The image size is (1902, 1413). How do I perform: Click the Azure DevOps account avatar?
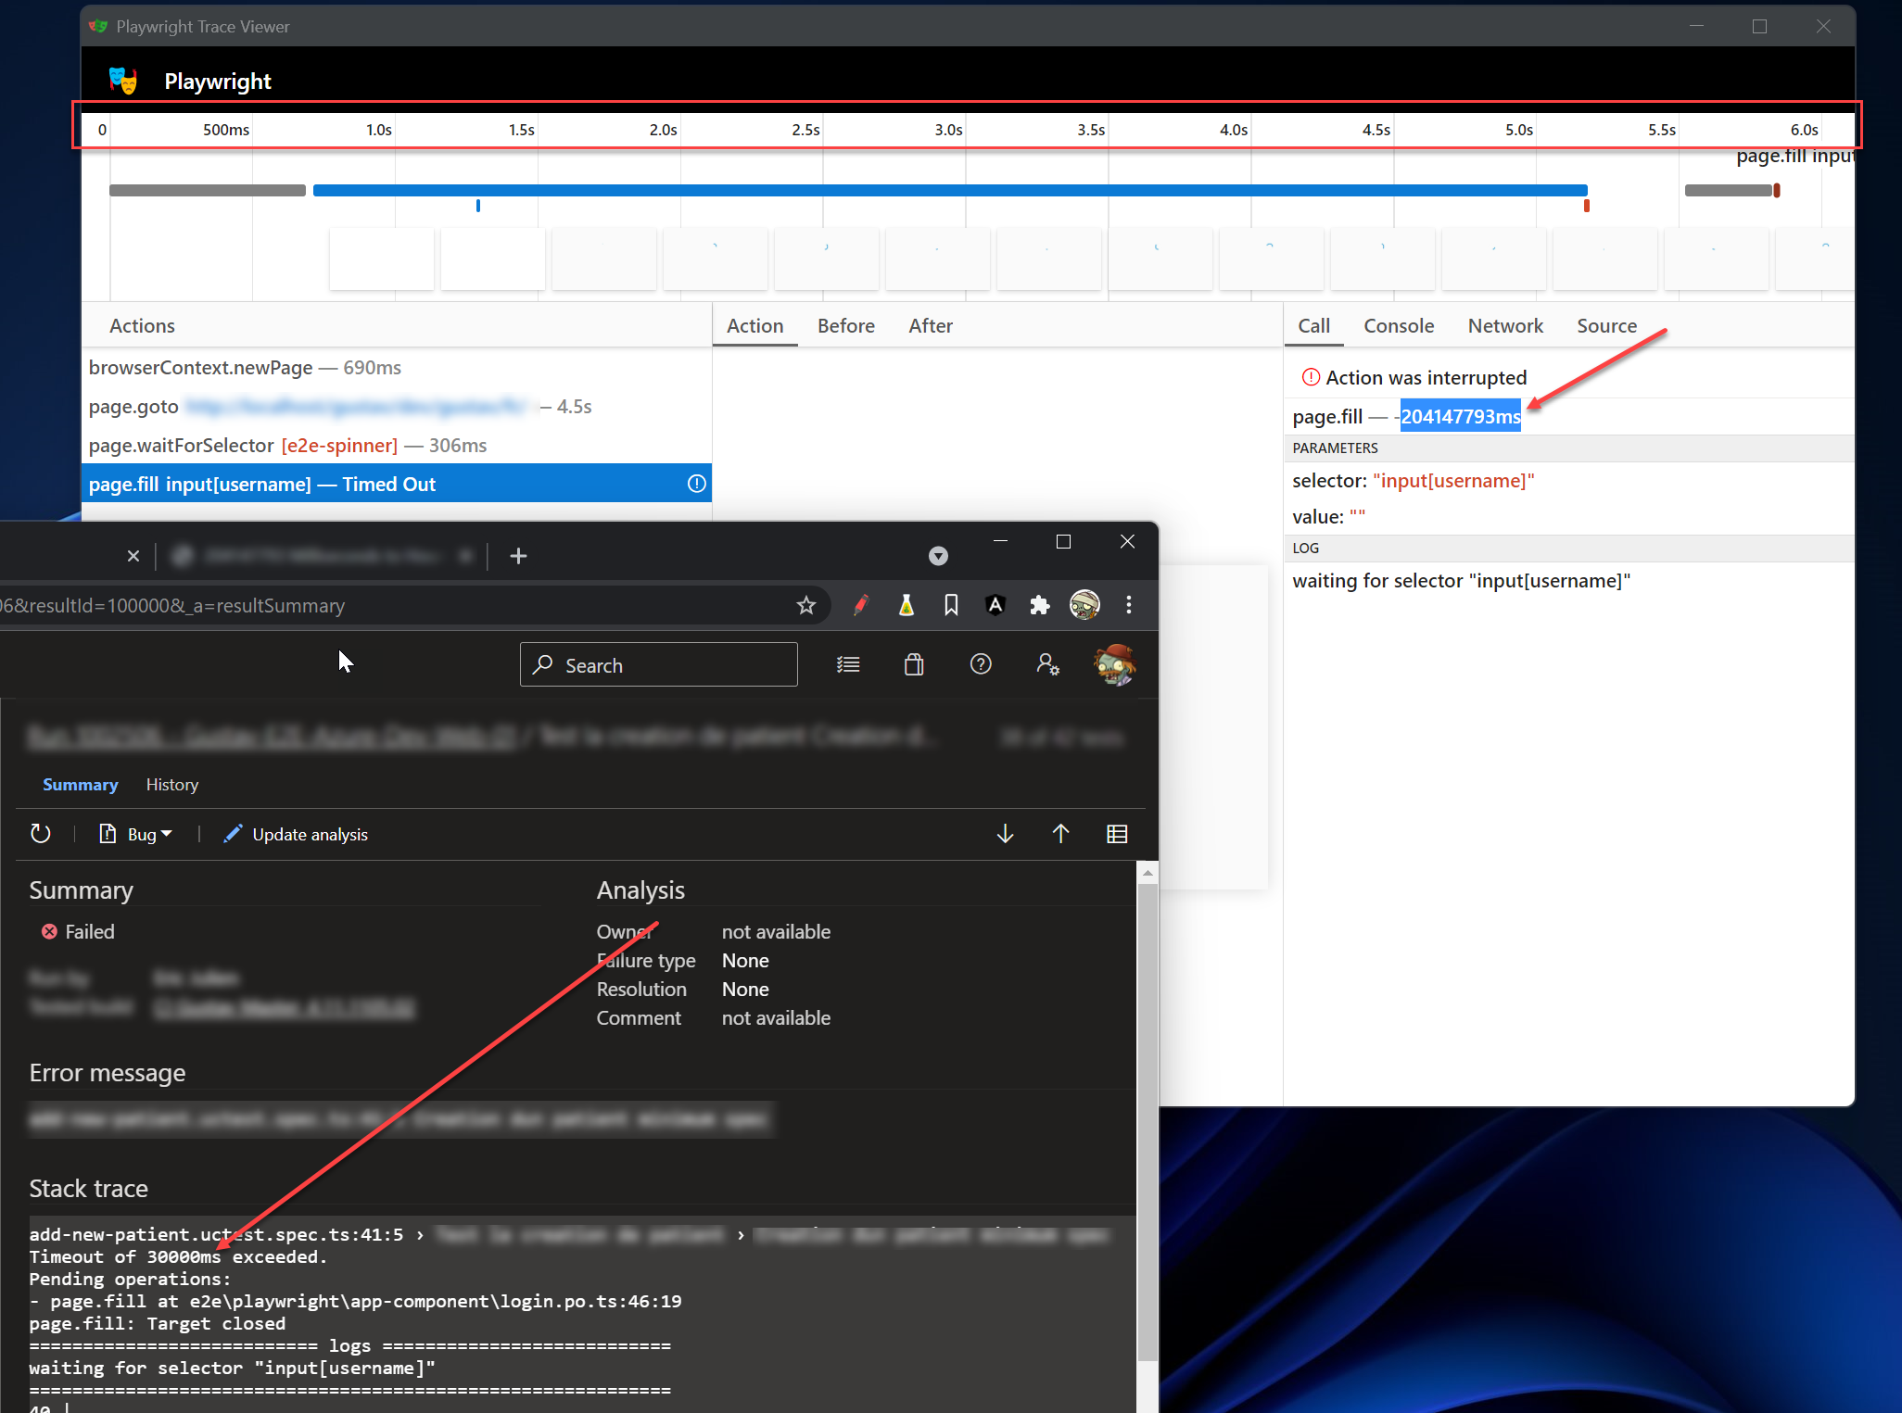(1115, 664)
